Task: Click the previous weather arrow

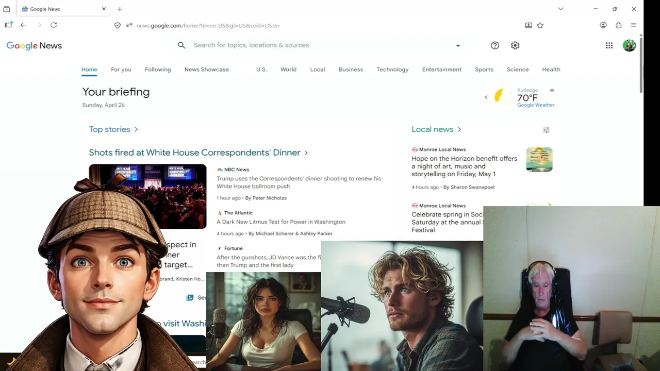Action: (486, 97)
